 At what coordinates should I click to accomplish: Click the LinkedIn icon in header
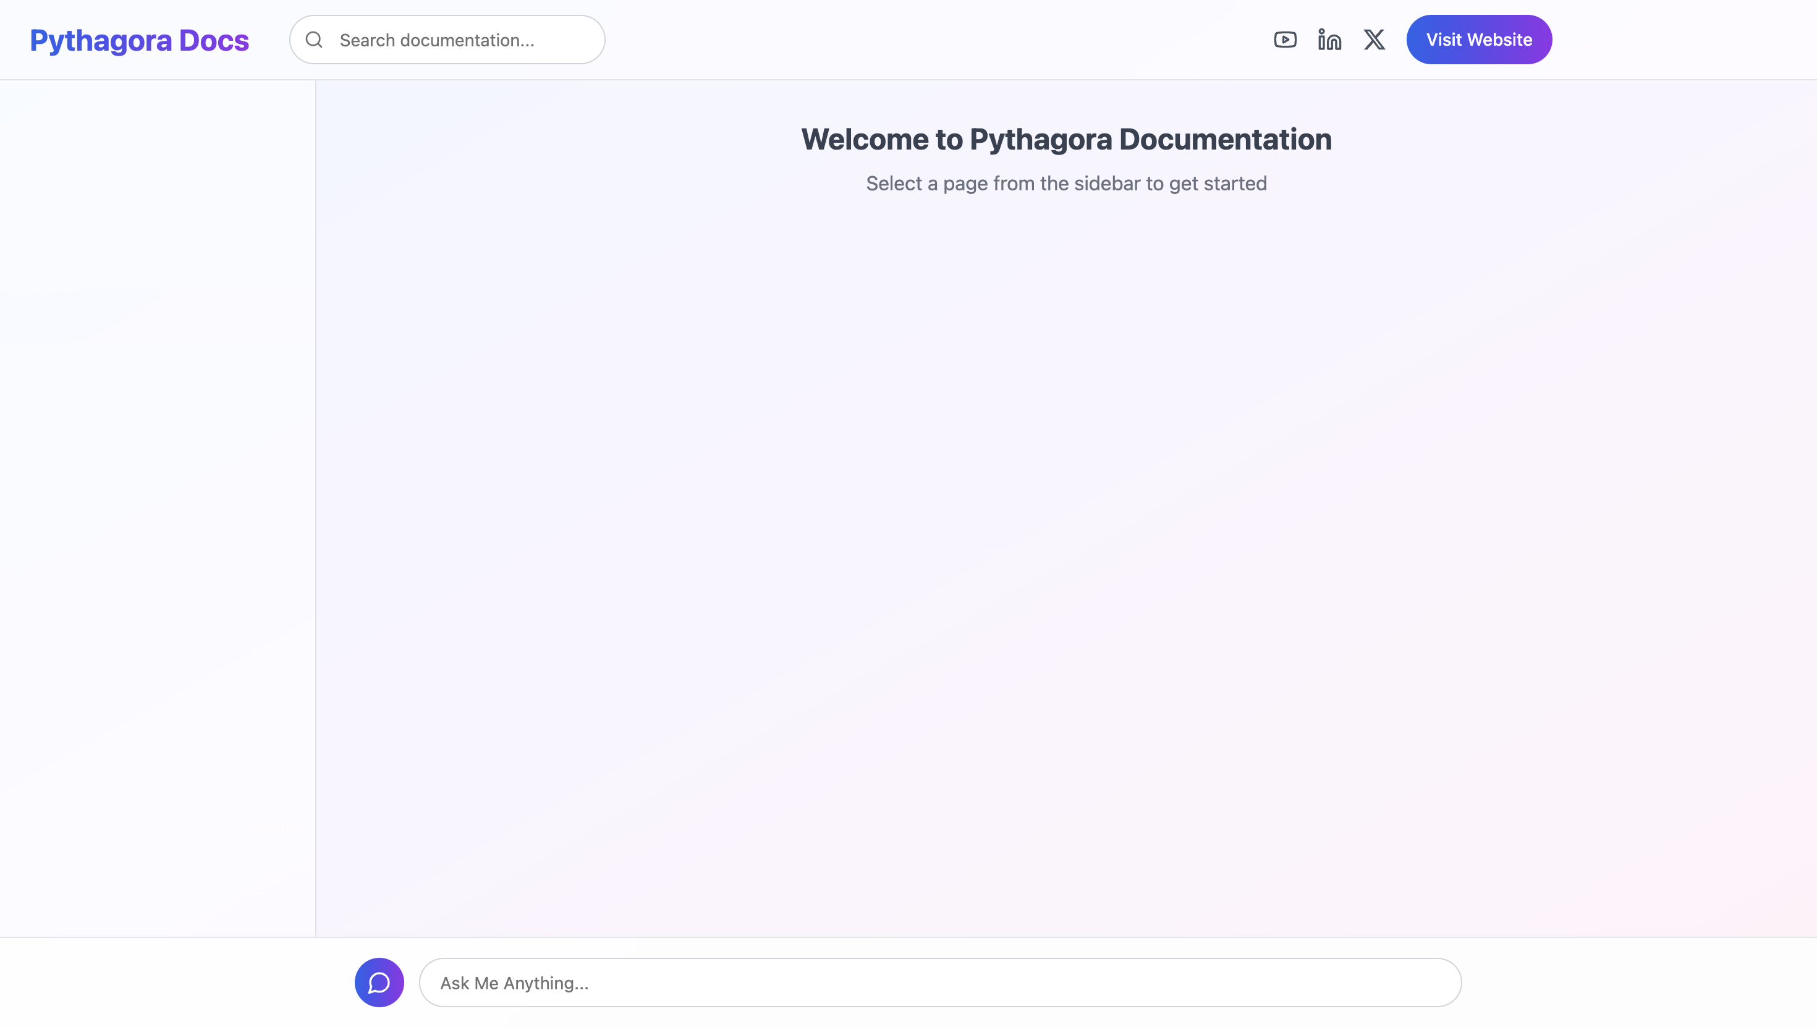(x=1329, y=40)
